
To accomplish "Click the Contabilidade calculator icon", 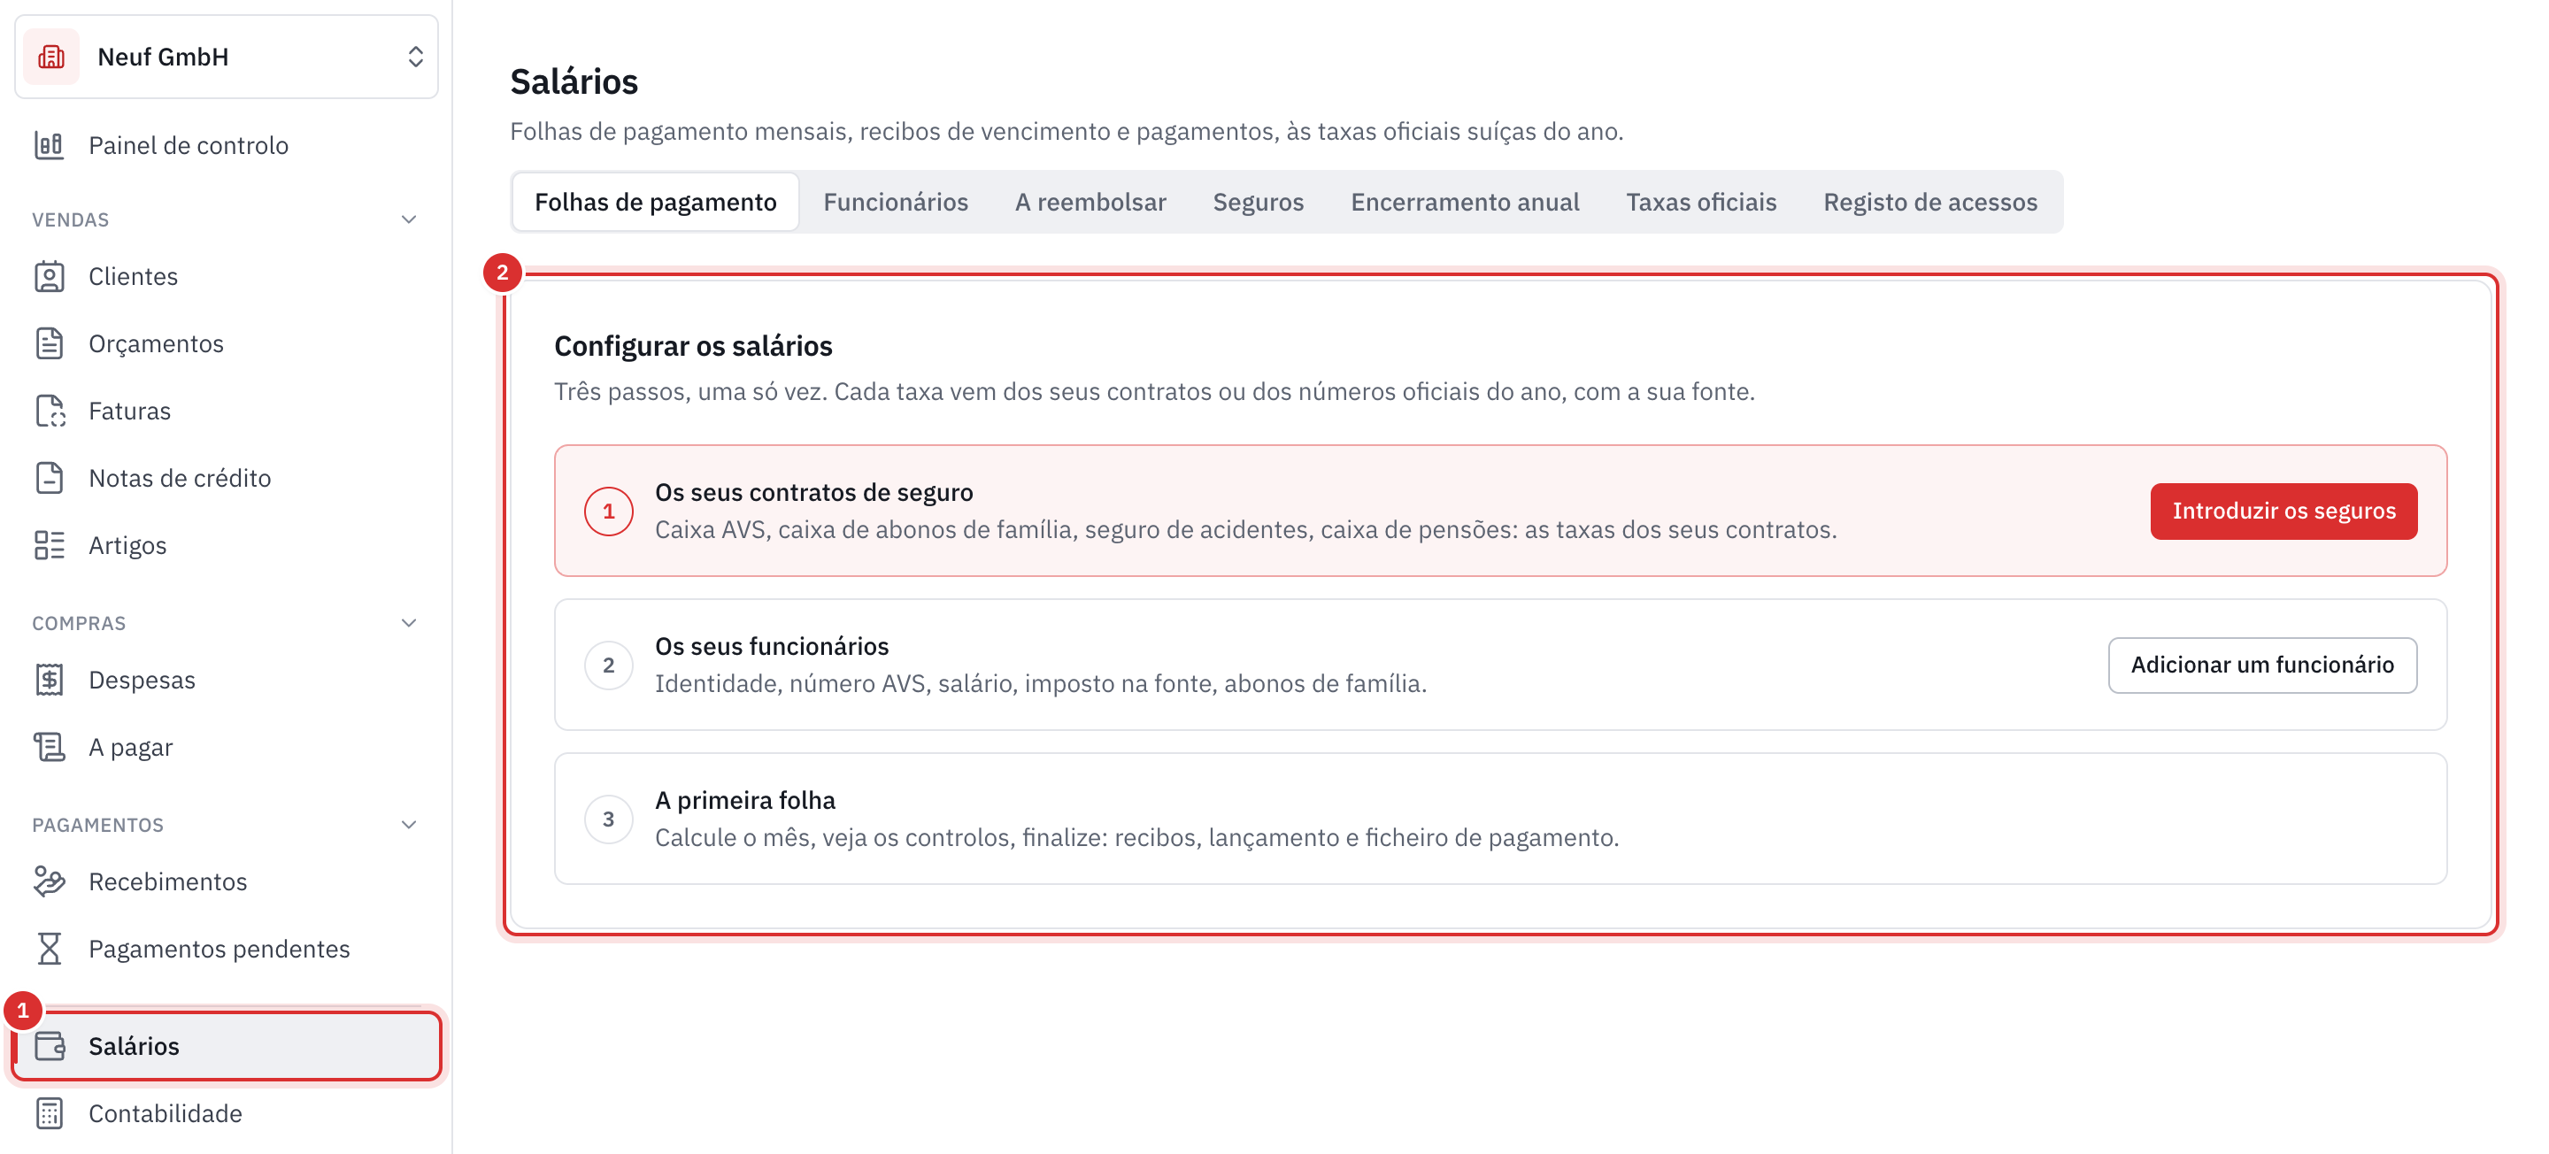I will pyautogui.click(x=50, y=1113).
